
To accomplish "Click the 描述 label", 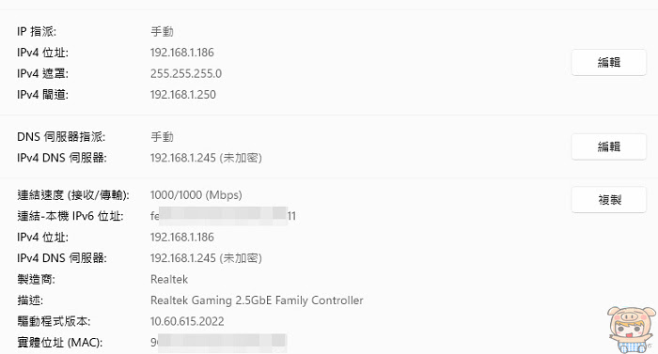I will [30, 300].
